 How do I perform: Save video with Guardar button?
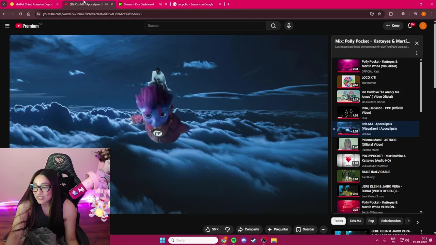coord(305,229)
